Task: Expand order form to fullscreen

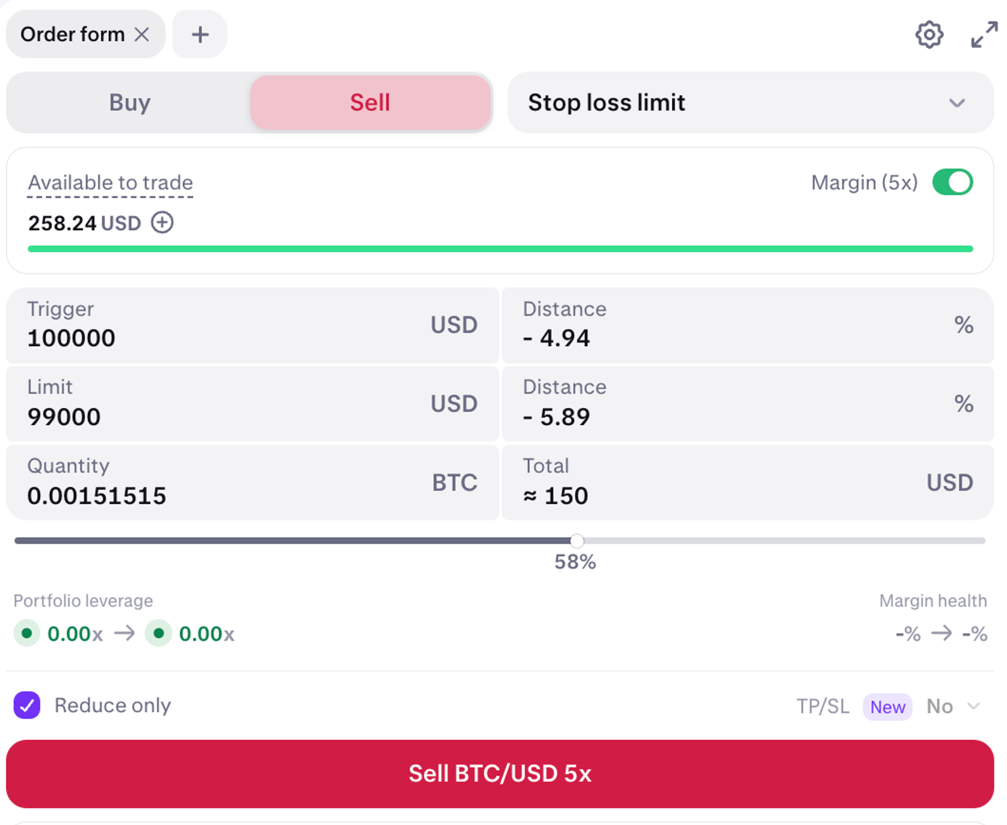Action: (983, 35)
